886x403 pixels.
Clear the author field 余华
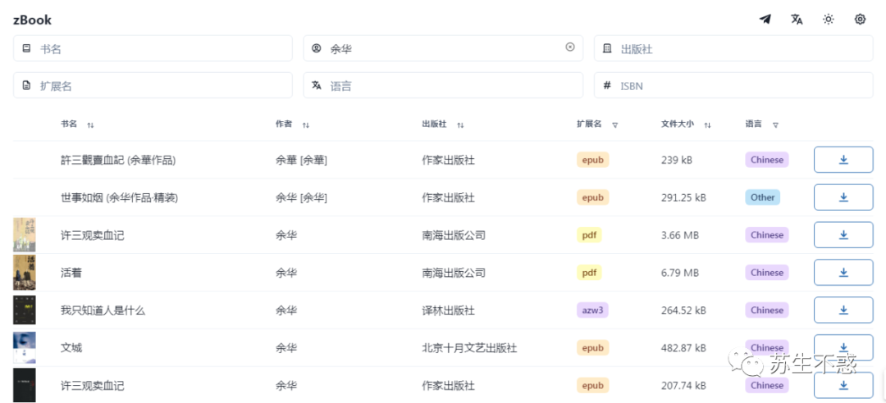(570, 48)
